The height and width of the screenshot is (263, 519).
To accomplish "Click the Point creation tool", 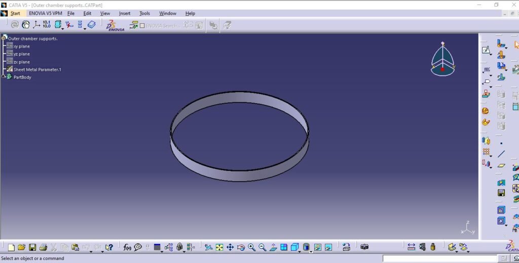I will pyautogui.click(x=501, y=144).
